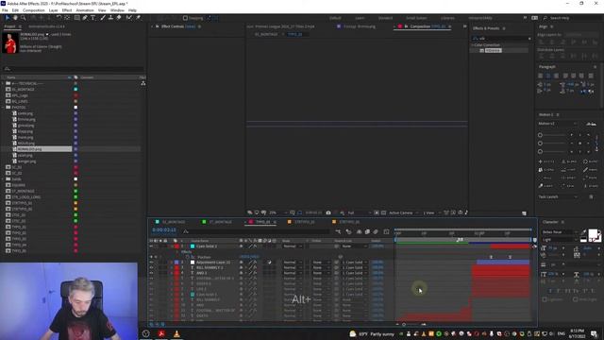
Task: Click the snapshot camera icon in viewer
Action: (328, 212)
